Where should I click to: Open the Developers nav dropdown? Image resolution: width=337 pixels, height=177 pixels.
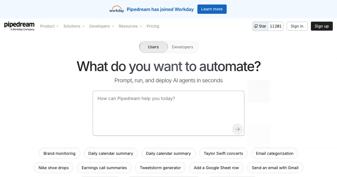[x=102, y=26]
